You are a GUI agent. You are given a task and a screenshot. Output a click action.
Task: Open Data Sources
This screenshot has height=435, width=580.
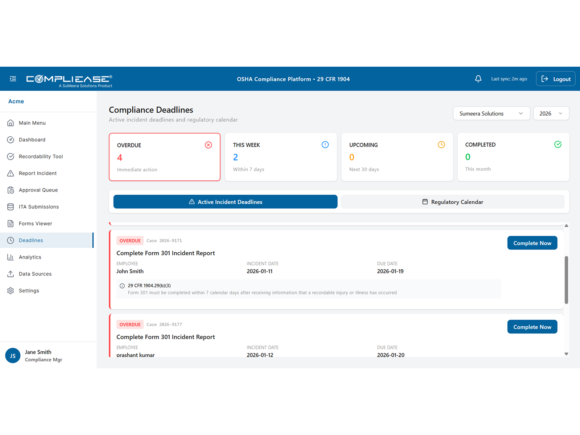tap(35, 274)
